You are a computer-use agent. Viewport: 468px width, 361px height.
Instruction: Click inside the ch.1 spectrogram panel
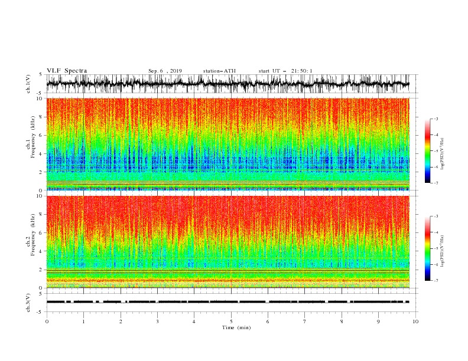tap(227, 144)
